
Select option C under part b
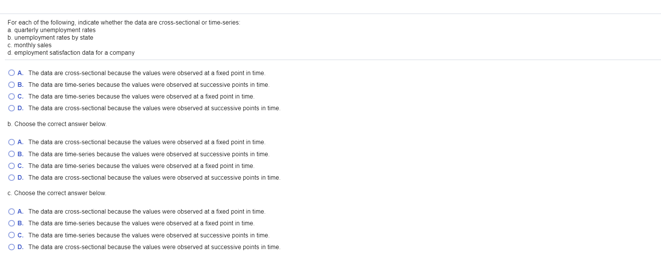point(12,166)
